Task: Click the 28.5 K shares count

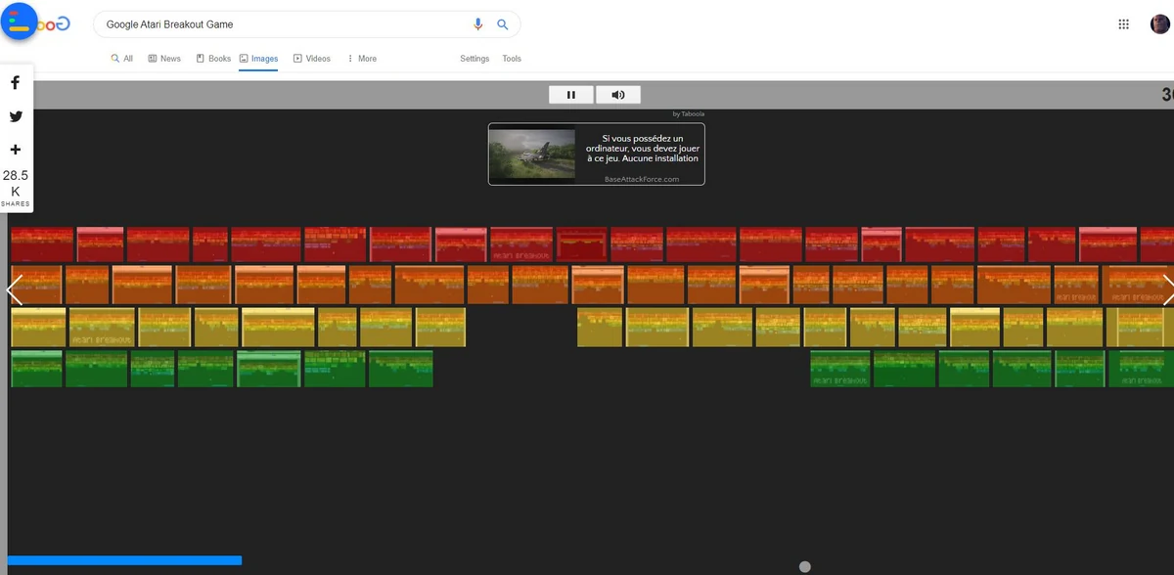Action: coord(16,183)
